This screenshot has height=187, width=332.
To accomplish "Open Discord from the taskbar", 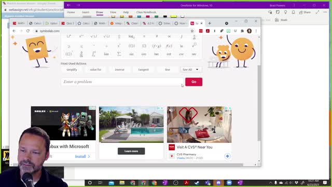I will point(218,183).
